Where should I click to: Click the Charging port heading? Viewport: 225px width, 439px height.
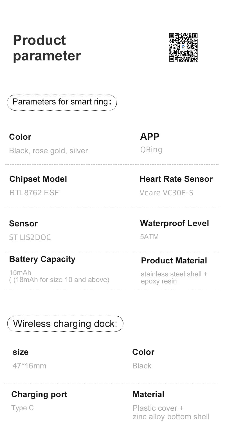pyautogui.click(x=39, y=394)
